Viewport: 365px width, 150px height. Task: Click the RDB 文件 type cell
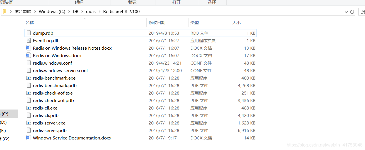coord(199,33)
